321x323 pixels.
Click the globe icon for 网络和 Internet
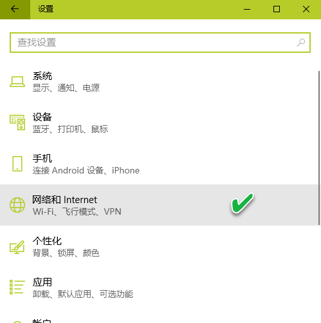pos(17,205)
